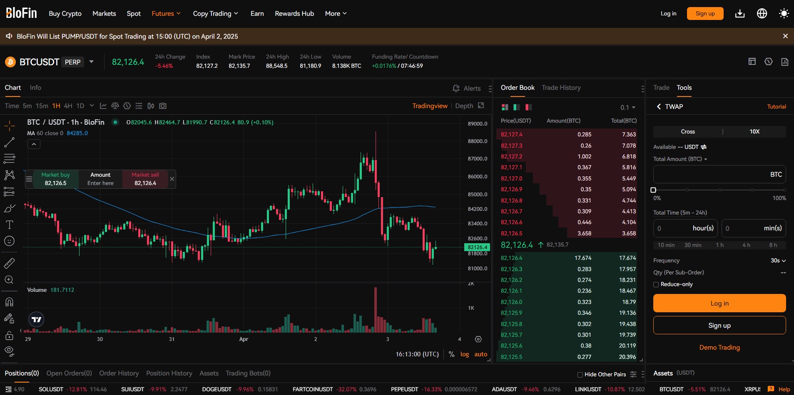This screenshot has width=794, height=395.
Task: Open the download app icon
Action: [740, 14]
